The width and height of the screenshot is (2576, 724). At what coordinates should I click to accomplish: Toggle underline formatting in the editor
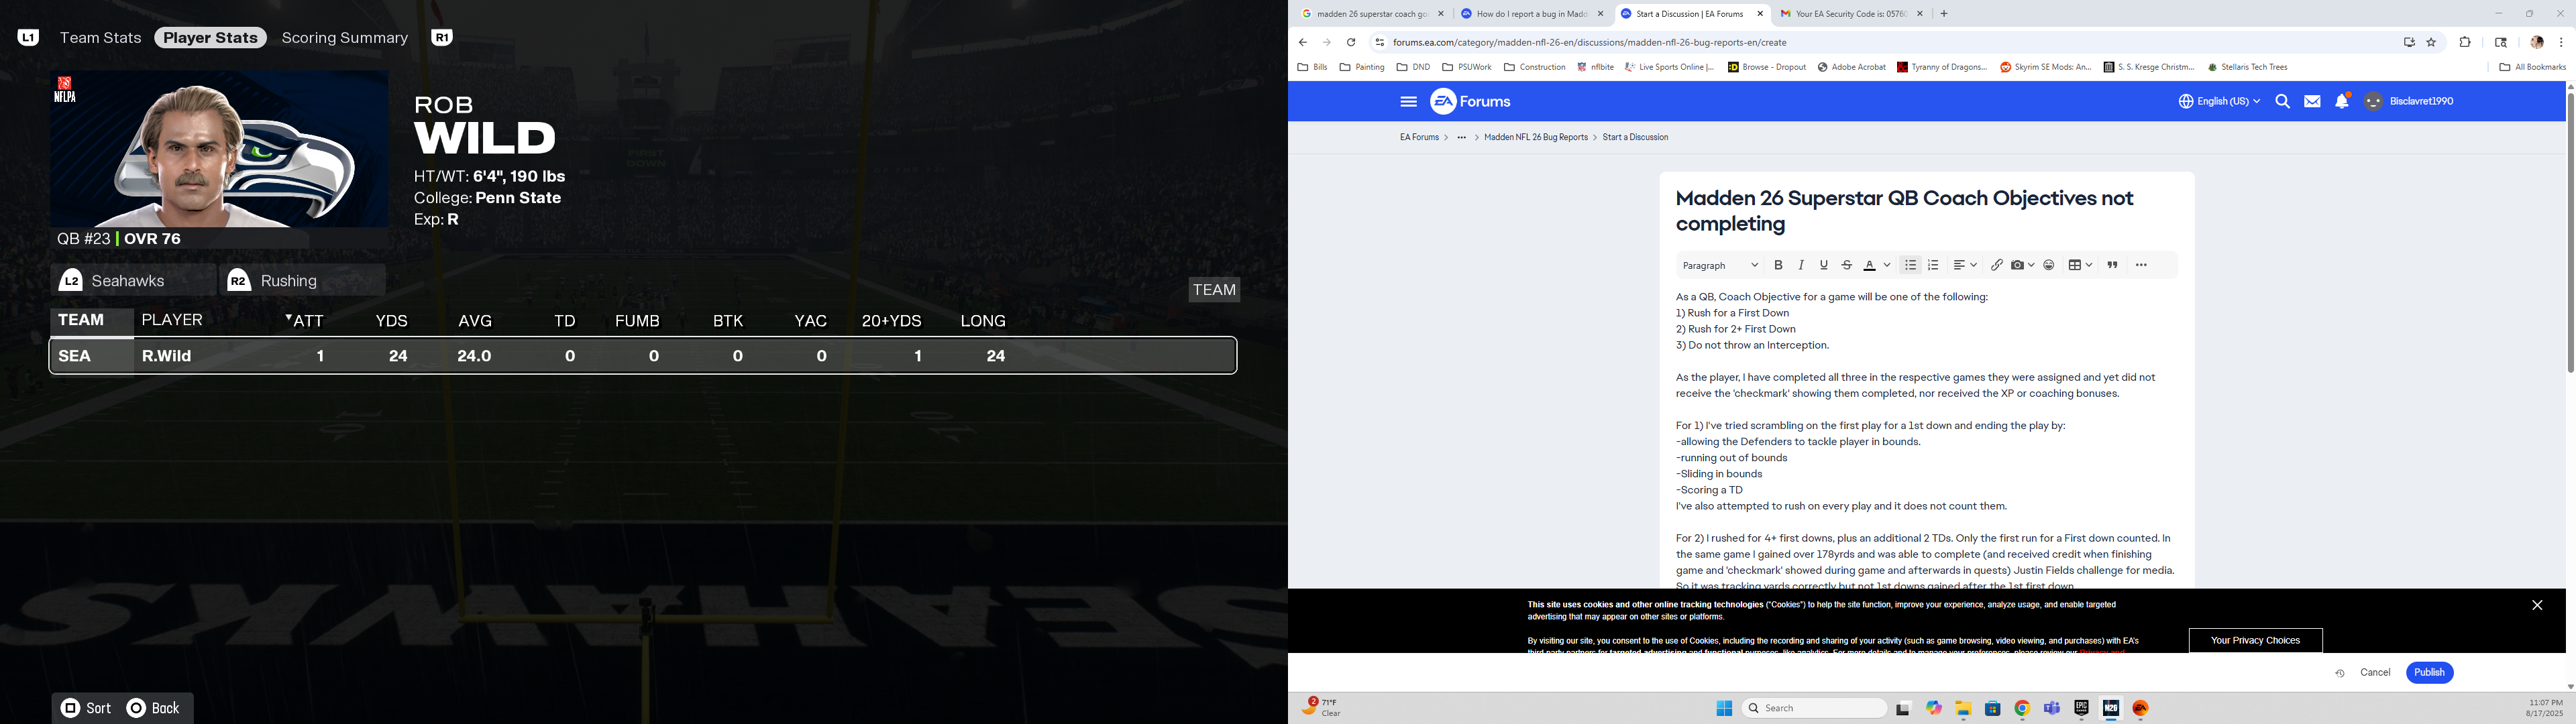click(x=1824, y=265)
